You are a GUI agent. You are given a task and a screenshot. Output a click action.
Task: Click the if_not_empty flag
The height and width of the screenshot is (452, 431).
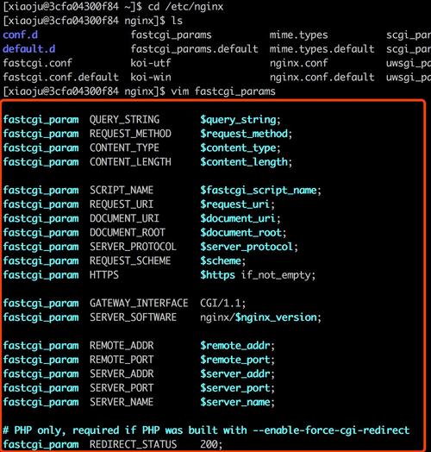tap(276, 275)
